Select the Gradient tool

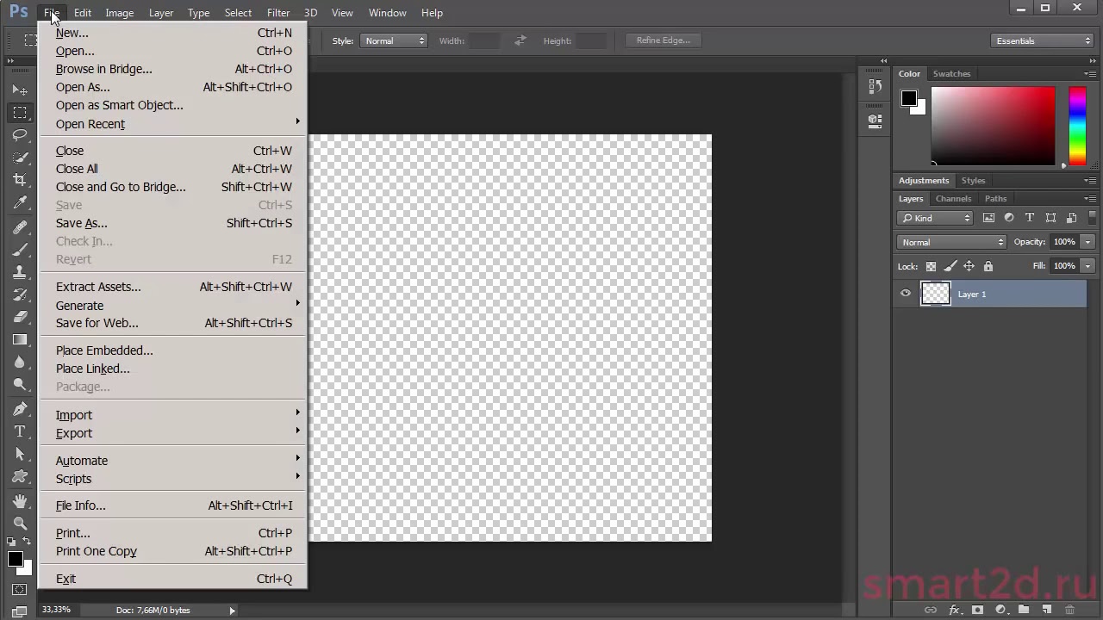pos(20,339)
